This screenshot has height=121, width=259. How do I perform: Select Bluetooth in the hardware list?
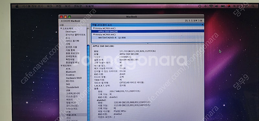pyautogui.click(x=71, y=72)
